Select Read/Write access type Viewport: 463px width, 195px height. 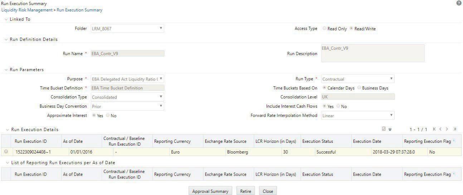[x=351, y=29]
